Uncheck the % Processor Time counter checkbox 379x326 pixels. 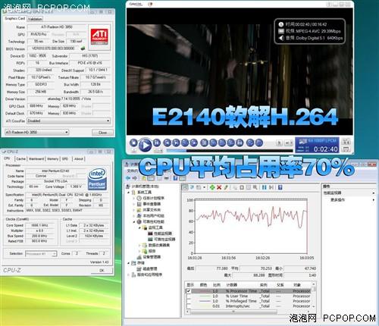tap(189, 291)
